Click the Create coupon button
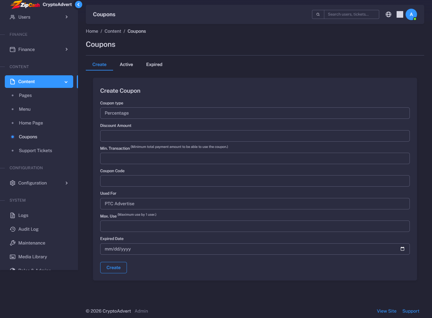Image resolution: width=432 pixels, height=318 pixels. tap(113, 268)
